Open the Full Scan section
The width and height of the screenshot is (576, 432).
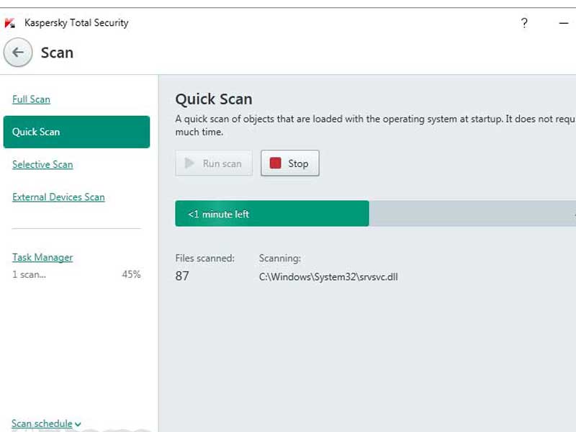[31, 99]
